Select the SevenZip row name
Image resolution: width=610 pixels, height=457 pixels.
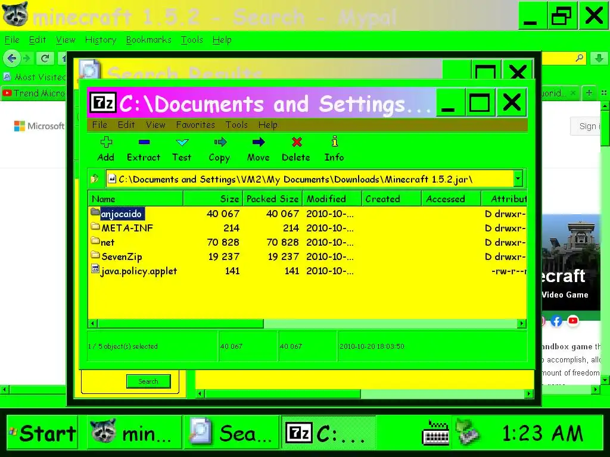click(122, 256)
